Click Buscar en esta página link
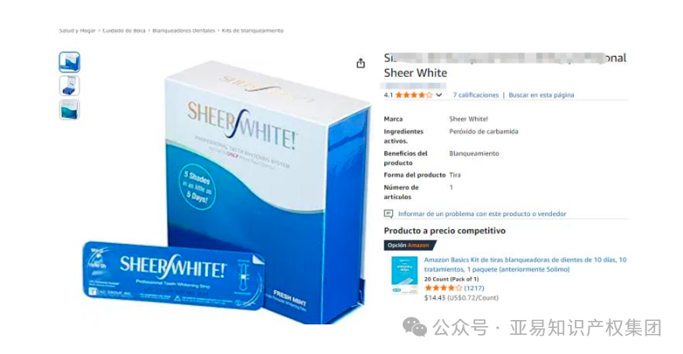The height and width of the screenshot is (354, 683). click(x=542, y=95)
